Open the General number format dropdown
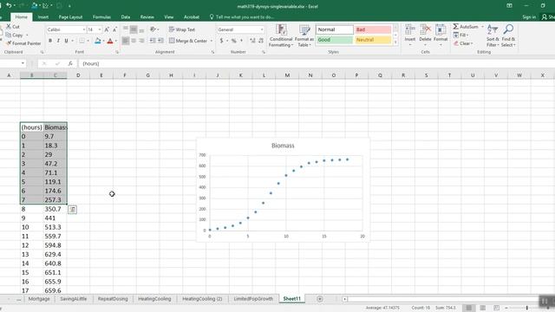This screenshot has height=312, width=555. (262, 29)
